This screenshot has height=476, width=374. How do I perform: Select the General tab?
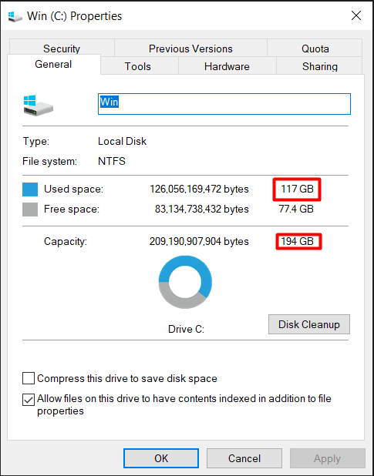pyautogui.click(x=53, y=65)
